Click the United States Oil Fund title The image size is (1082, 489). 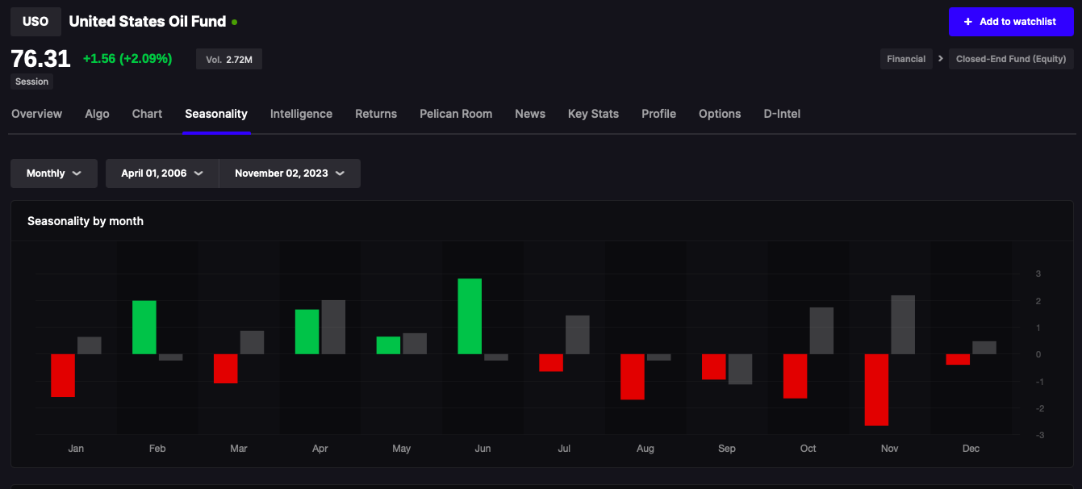(148, 22)
